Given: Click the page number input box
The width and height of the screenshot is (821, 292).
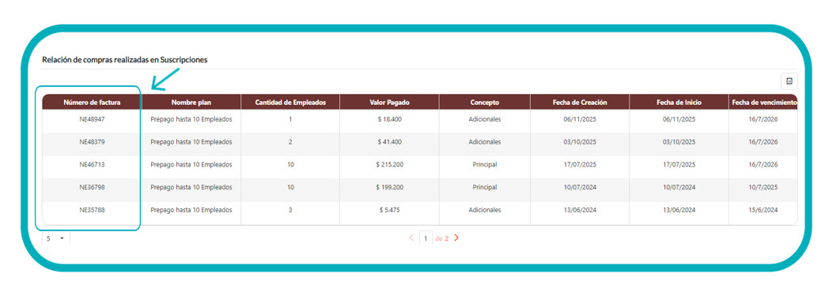Looking at the screenshot, I should (x=426, y=238).
